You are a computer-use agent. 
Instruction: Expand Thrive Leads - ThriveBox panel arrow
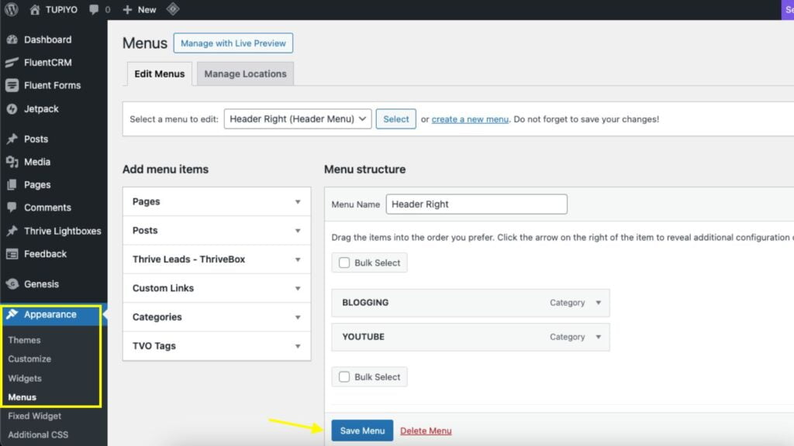pos(298,259)
